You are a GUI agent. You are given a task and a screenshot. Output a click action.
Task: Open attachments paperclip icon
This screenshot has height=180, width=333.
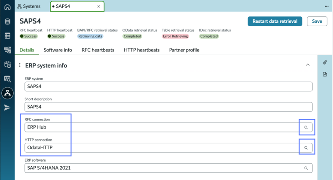(x=325, y=62)
